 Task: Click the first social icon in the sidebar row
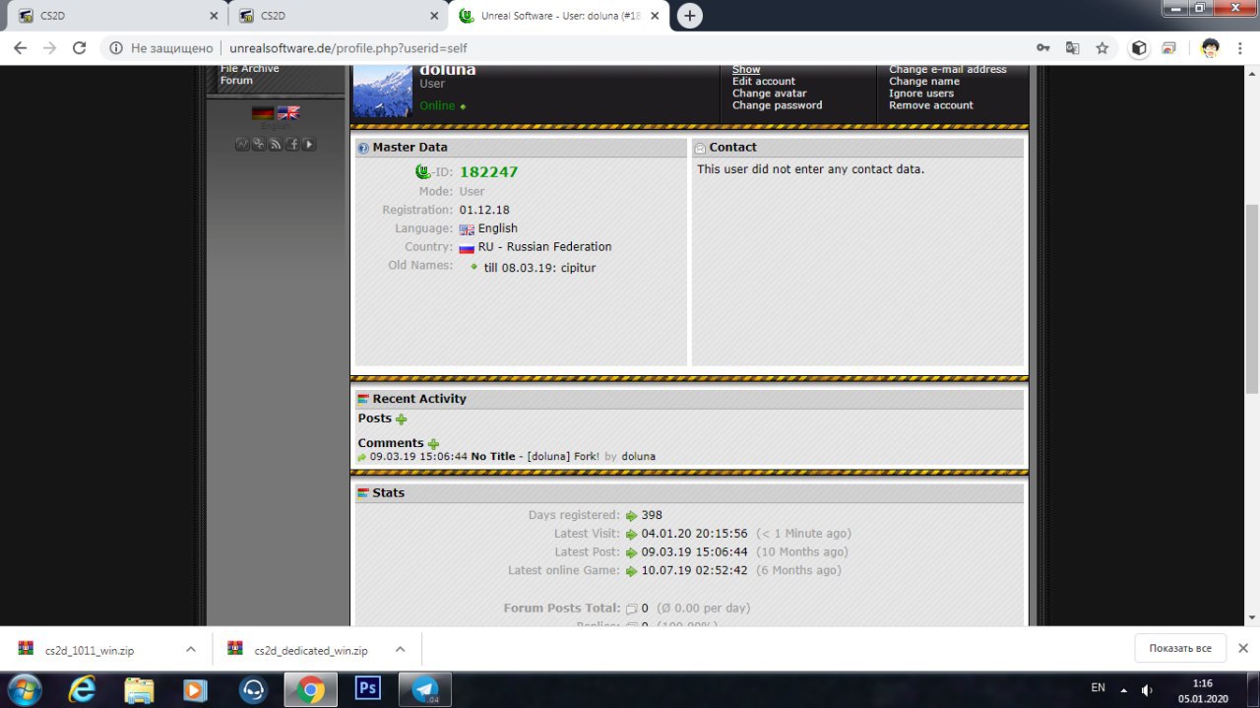pos(242,144)
